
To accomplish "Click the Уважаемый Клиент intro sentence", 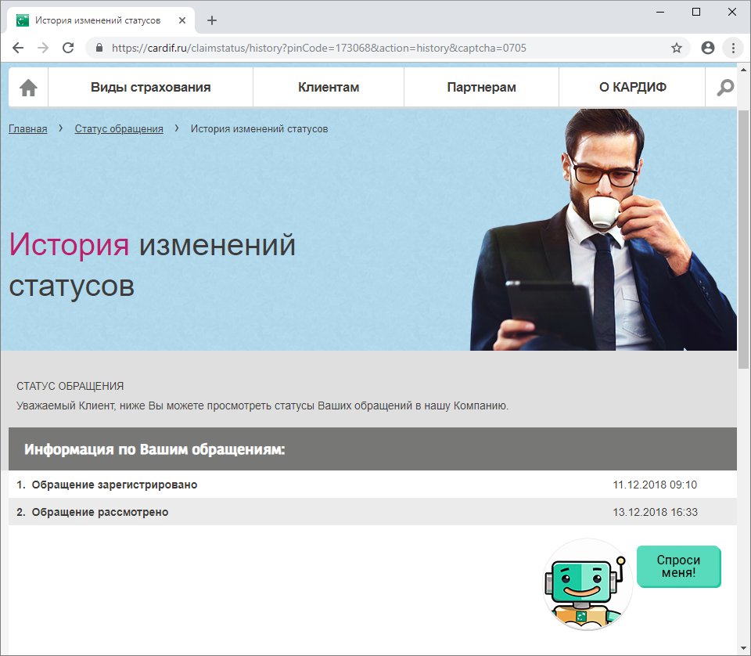I will (x=263, y=405).
